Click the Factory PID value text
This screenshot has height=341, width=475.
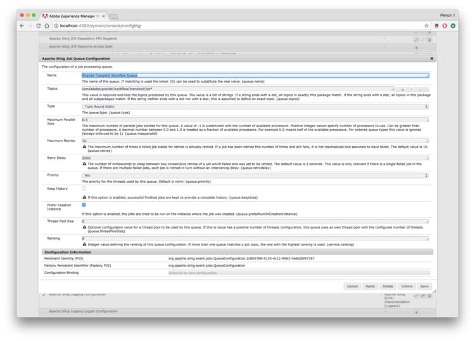(x=206, y=265)
